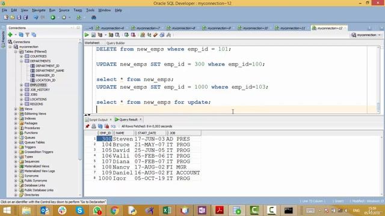This screenshot has height=216, width=385.
Task: Switch to the Query Builder tab
Action: pos(115,43)
